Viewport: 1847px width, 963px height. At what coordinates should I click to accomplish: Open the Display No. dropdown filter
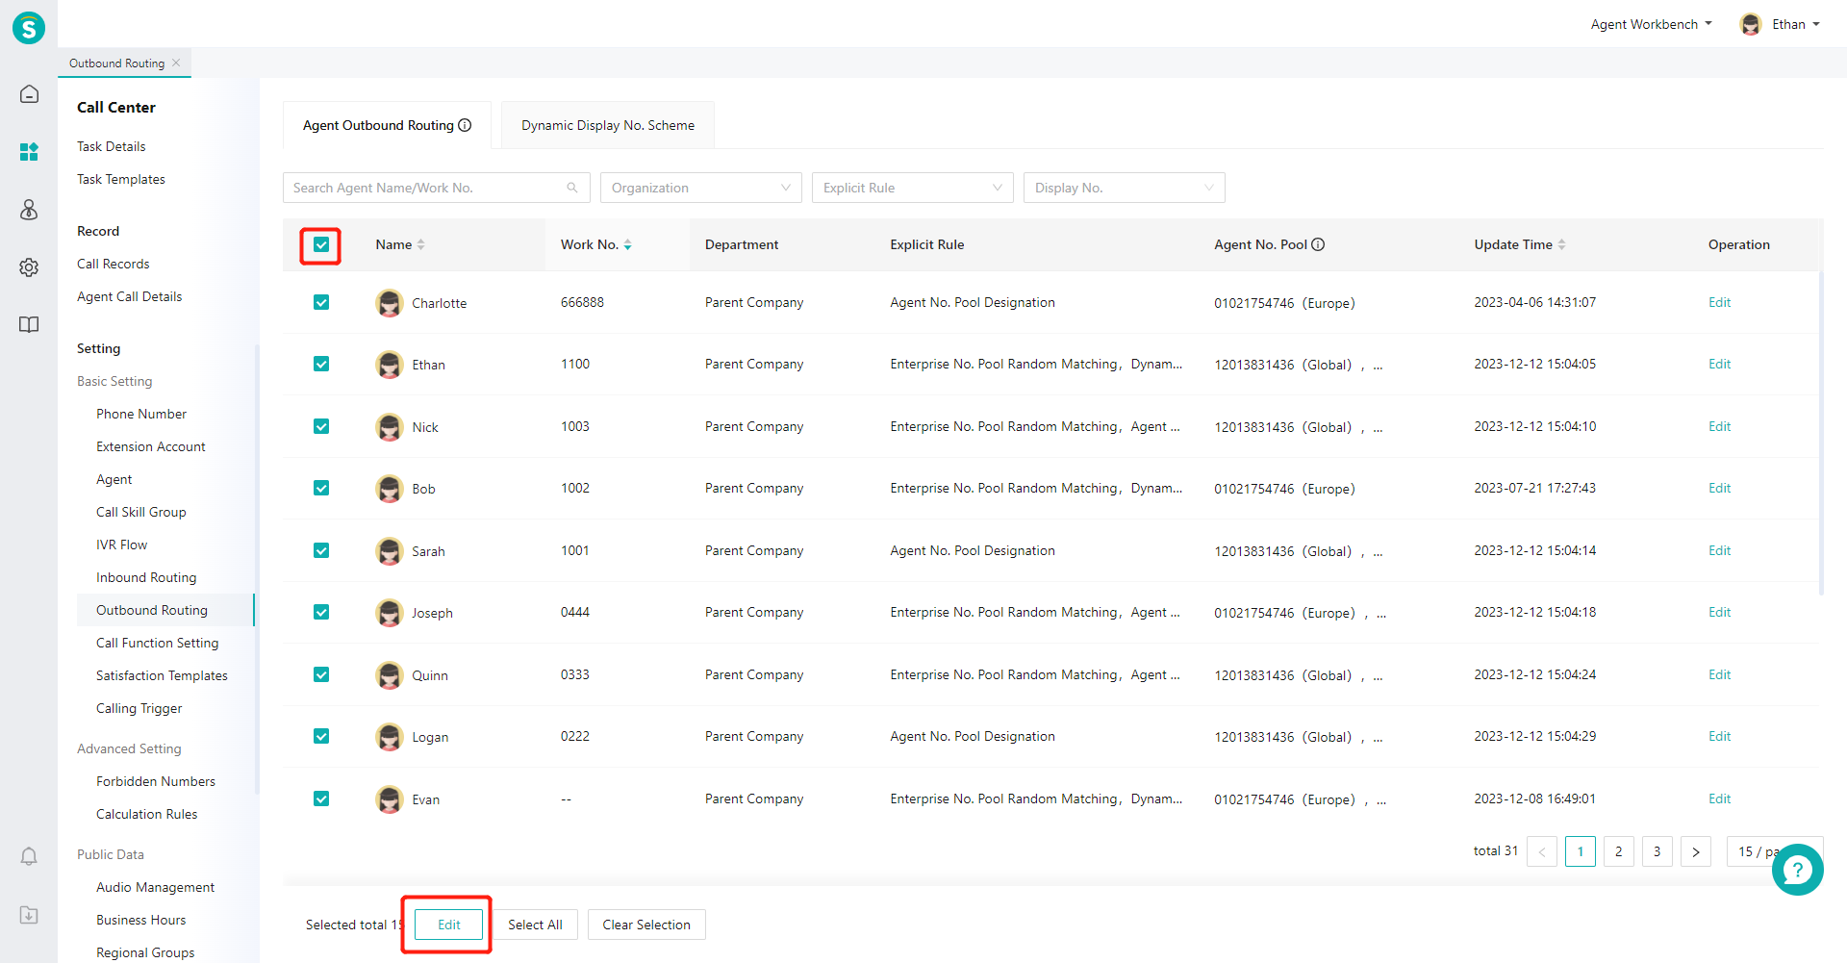click(1125, 188)
